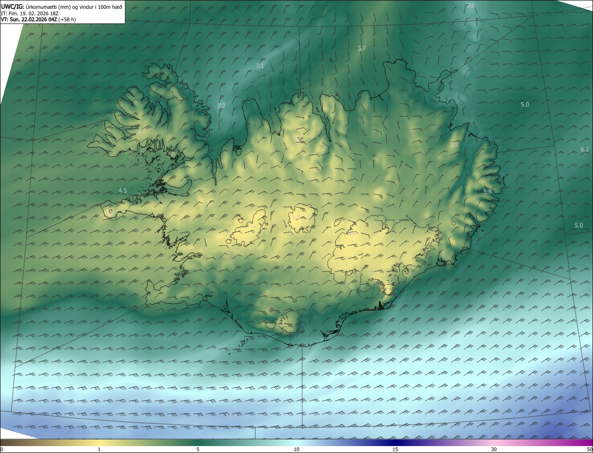Click the 1.0 value on the central glacier

(296, 217)
